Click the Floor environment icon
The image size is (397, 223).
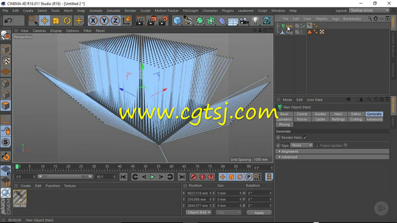pos(233,21)
